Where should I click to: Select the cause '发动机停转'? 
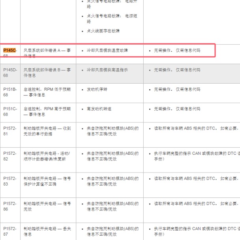pyautogui.click(x=97, y=89)
